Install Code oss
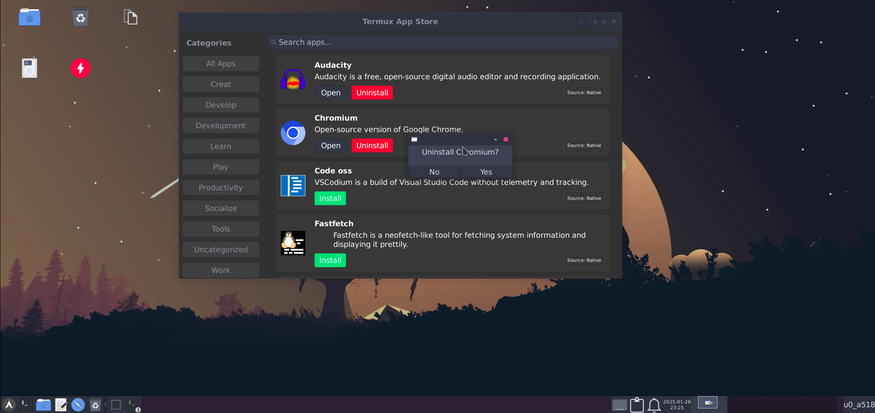875x413 pixels. tap(330, 198)
